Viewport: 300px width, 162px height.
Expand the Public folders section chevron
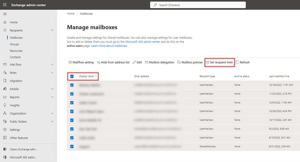point(52,121)
